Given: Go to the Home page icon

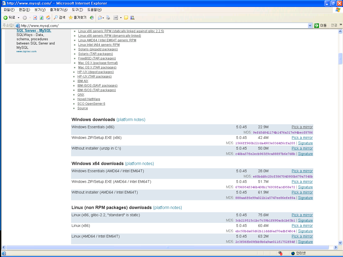Looking at the screenshot, I should [x=48, y=18].
